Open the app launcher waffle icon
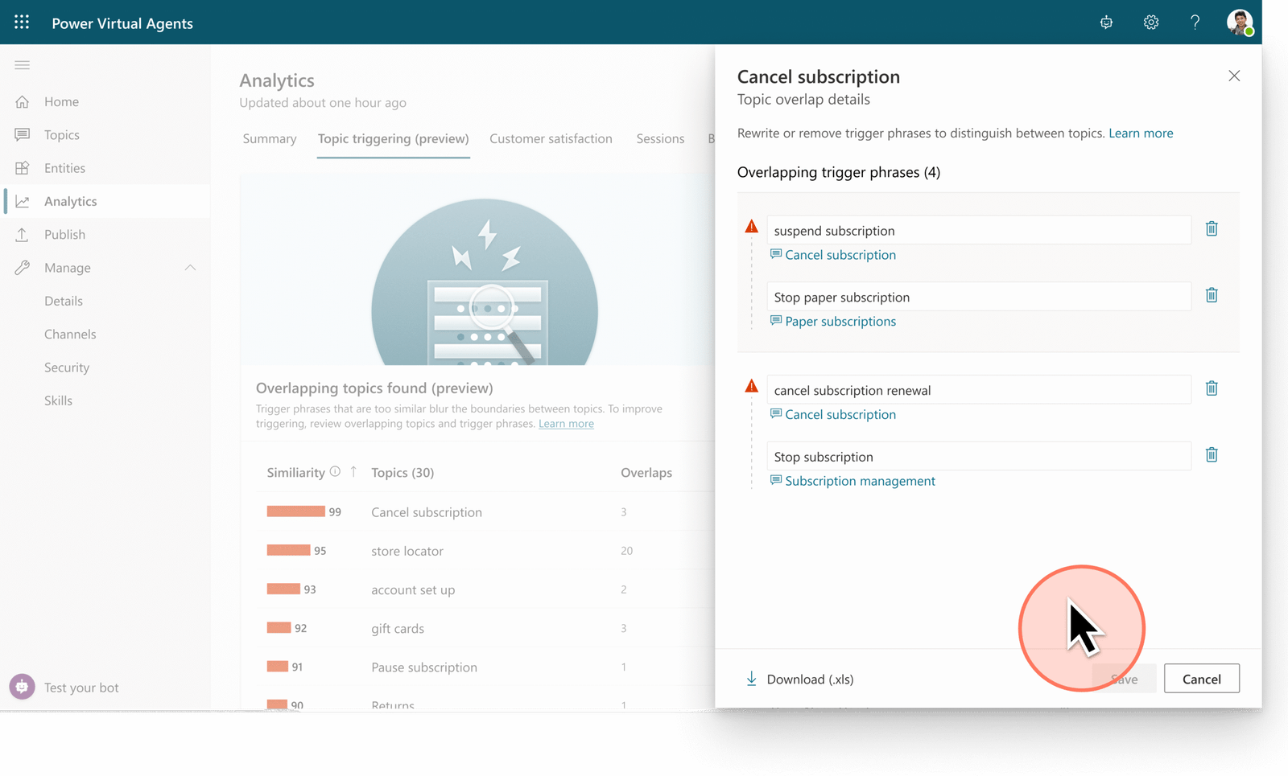The image size is (1288, 776). 22,23
